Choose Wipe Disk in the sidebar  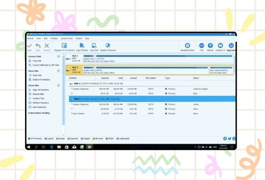click(x=35, y=75)
